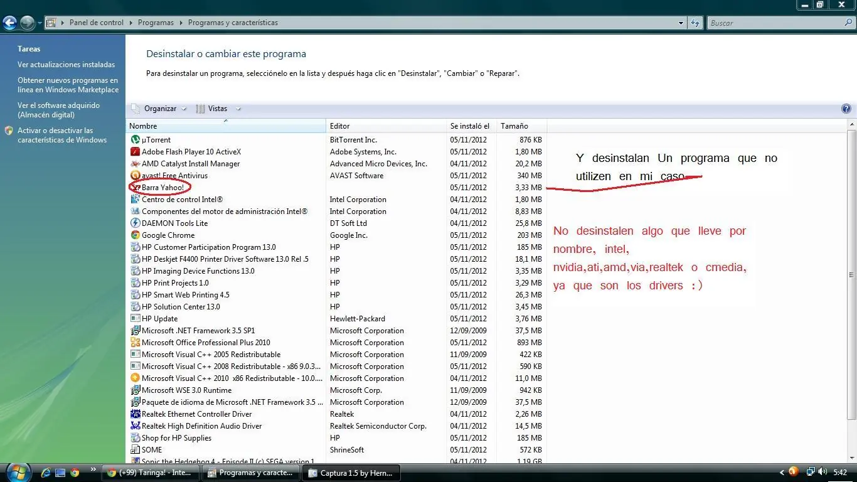
Task: Expand the Vistas dropdown arrow
Action: pyautogui.click(x=238, y=109)
